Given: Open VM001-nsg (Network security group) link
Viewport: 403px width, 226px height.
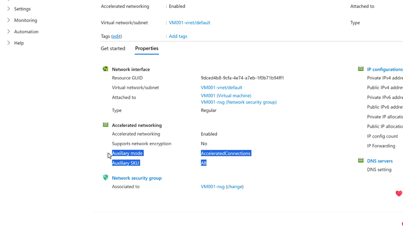Looking at the screenshot, I should click(x=238, y=102).
